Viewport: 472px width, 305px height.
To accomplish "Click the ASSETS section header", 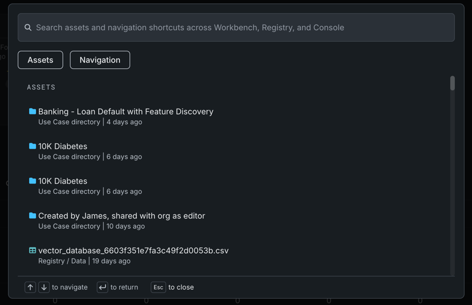I will coord(41,87).
